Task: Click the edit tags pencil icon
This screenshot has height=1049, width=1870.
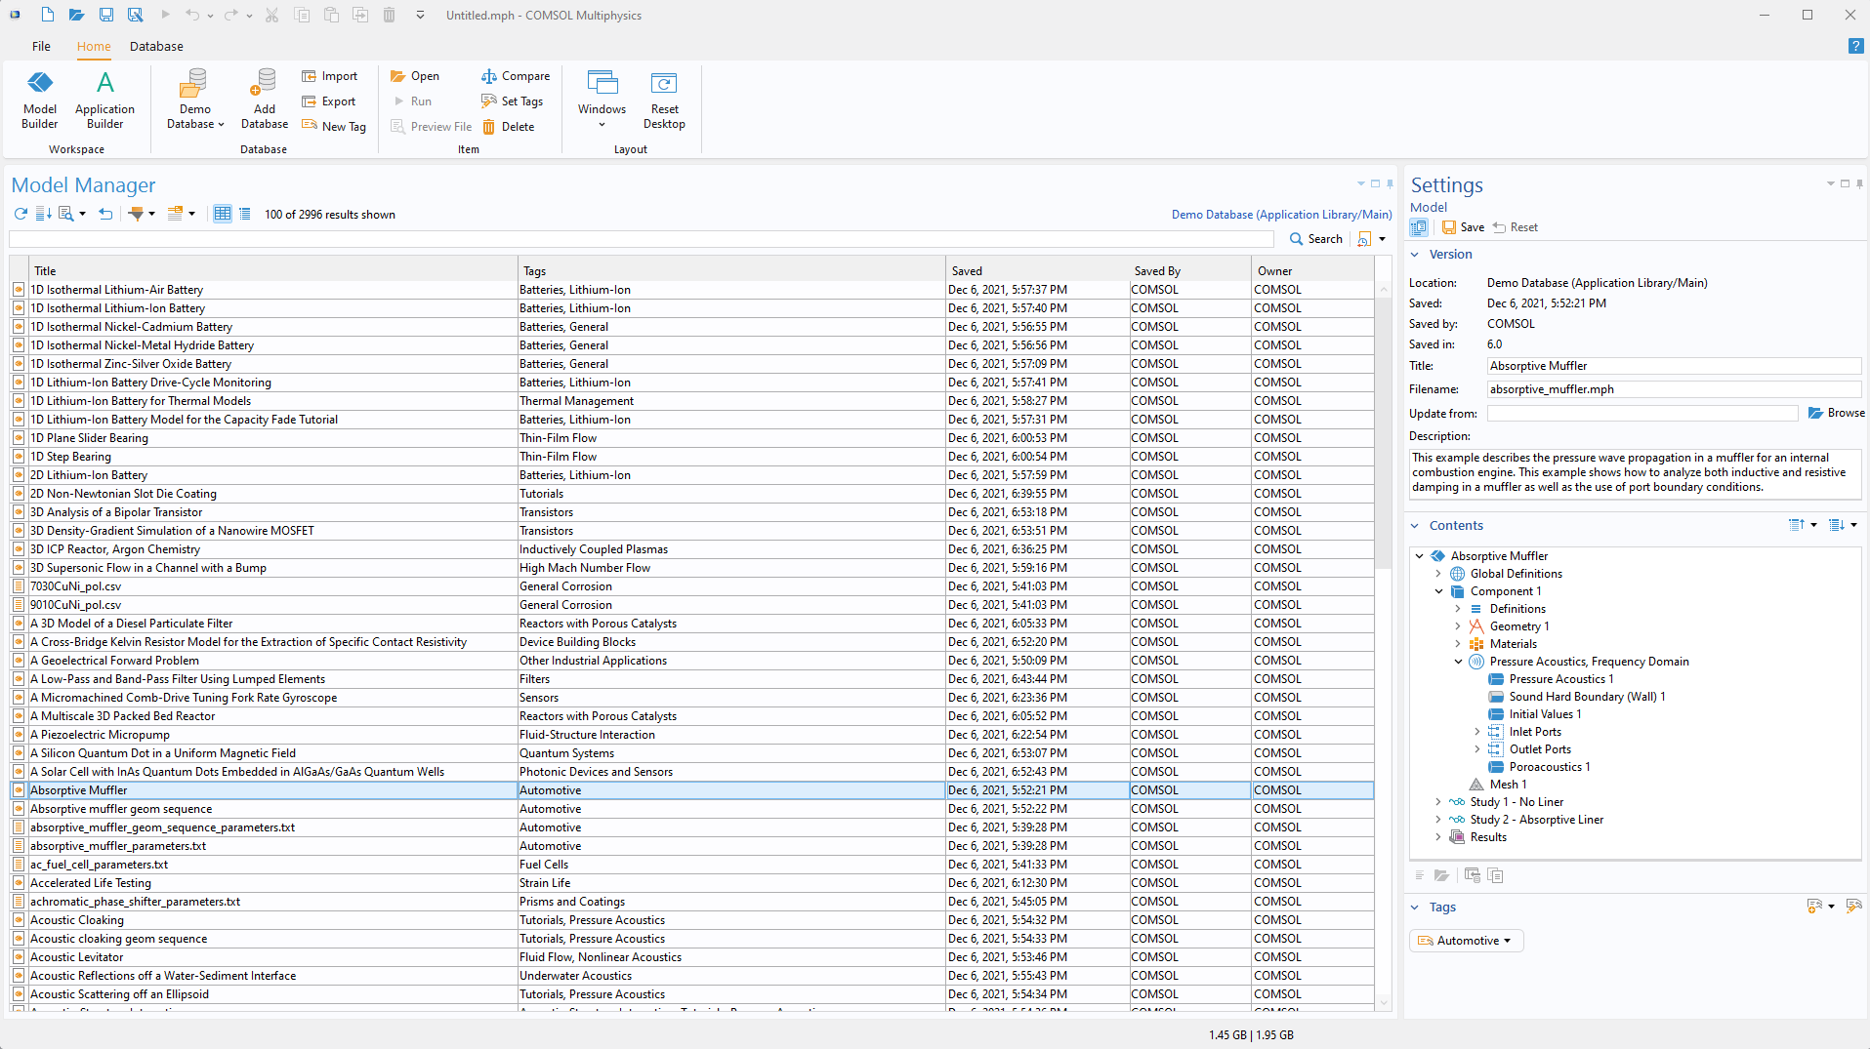Action: [1853, 907]
